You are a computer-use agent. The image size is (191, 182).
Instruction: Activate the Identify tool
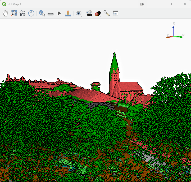click(x=42, y=13)
